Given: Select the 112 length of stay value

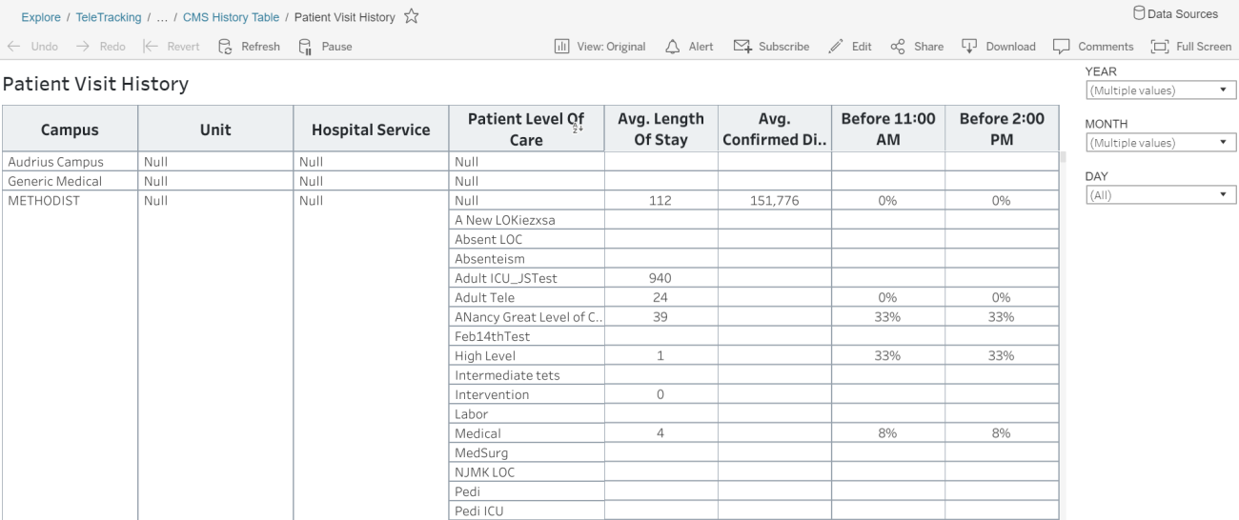Looking at the screenshot, I should click(x=661, y=201).
